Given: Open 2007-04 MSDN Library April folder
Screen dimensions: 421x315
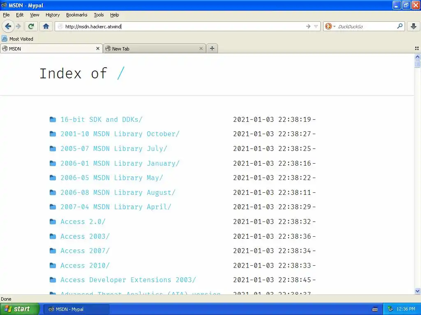Looking at the screenshot, I should (x=116, y=207).
